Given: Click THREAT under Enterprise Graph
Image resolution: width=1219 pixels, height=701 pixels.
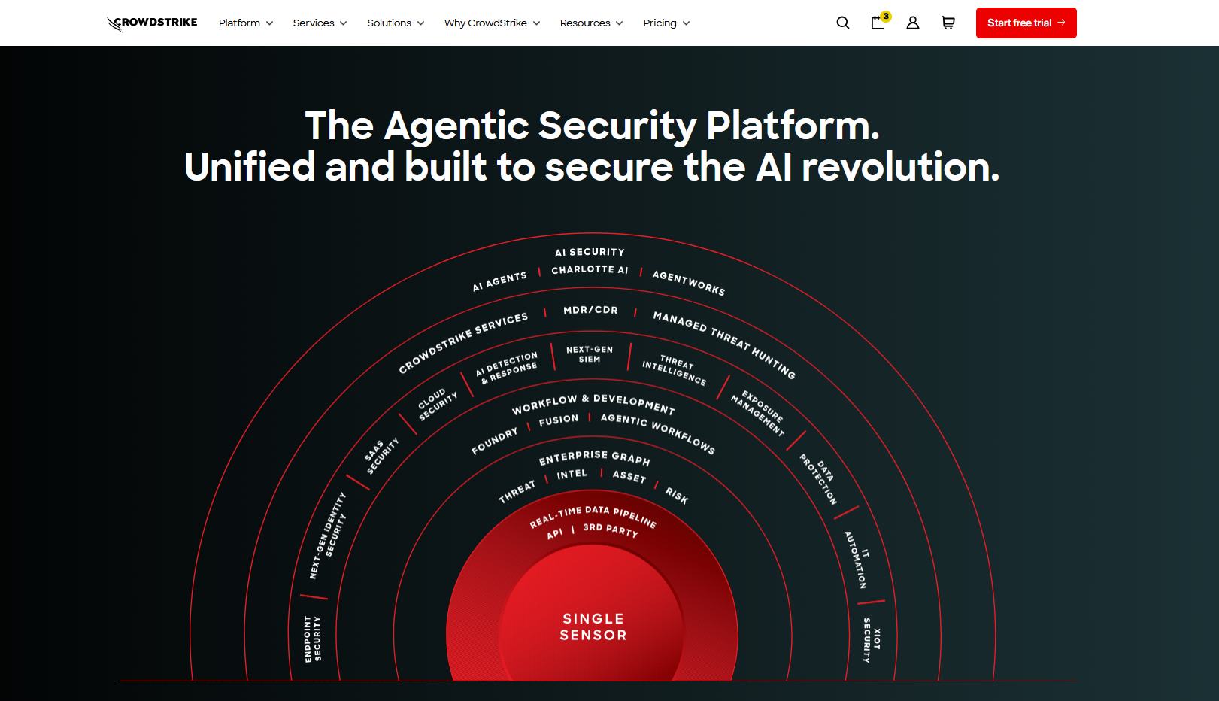Looking at the screenshot, I should [517, 492].
